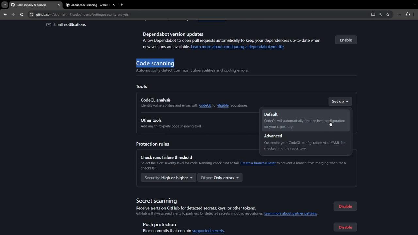The image size is (418, 235).
Task: Click the install app icon in address bar
Action: point(373,14)
